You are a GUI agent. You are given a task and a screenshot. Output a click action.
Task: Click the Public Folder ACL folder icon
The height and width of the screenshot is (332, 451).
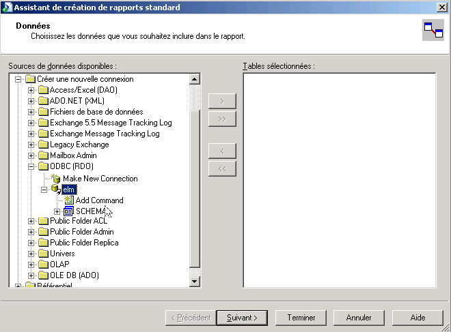tap(43, 221)
